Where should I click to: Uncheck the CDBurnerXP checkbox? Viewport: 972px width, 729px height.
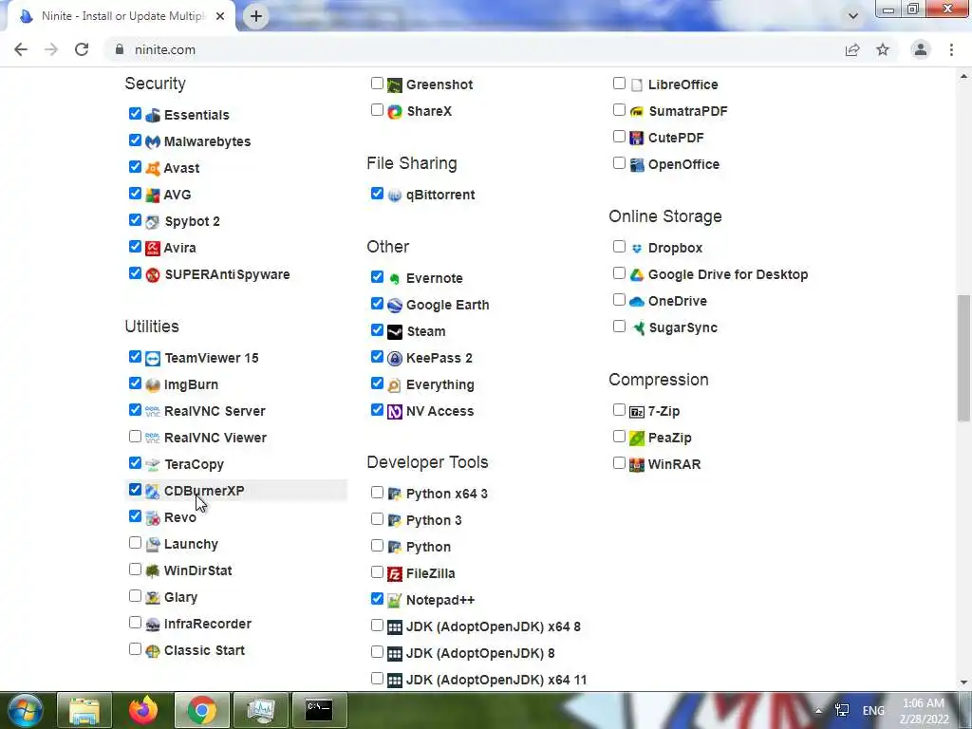point(135,489)
